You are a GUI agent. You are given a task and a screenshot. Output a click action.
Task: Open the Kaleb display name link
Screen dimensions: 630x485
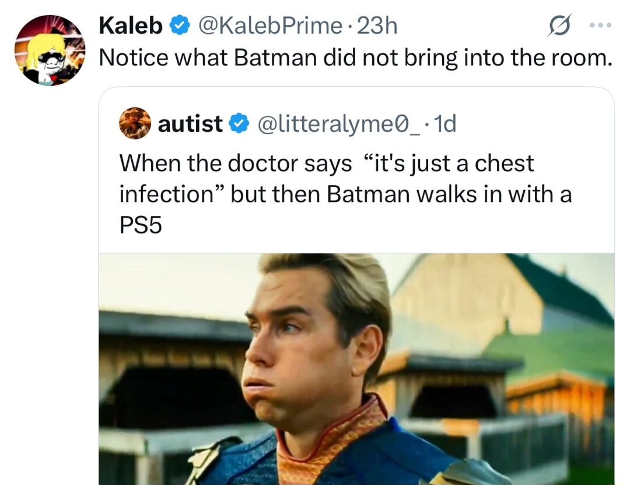131,26
